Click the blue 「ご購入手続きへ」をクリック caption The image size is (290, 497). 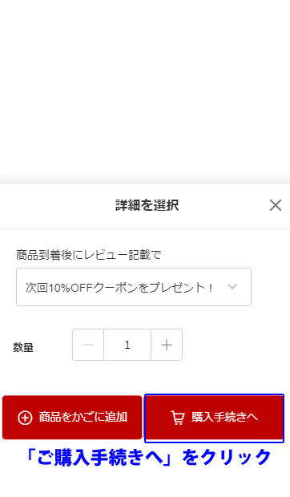click(x=148, y=458)
